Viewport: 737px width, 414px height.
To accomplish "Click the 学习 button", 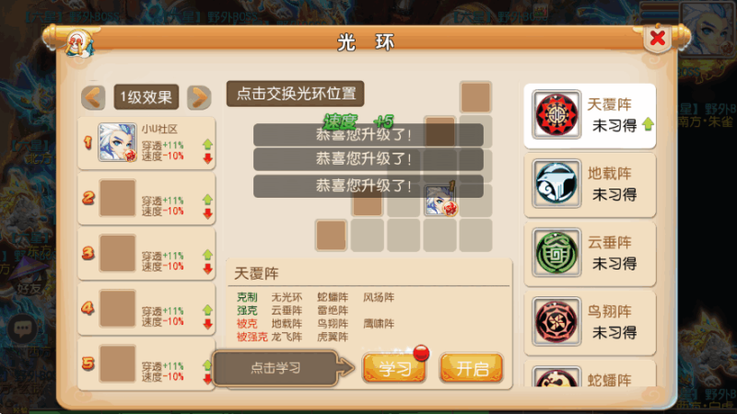I will (x=394, y=368).
